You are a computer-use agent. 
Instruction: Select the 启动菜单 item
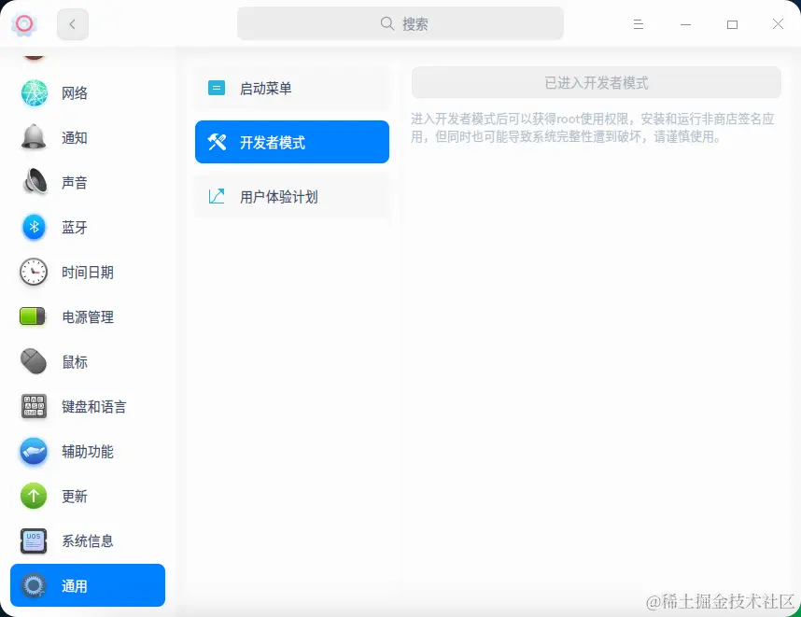[x=292, y=87]
